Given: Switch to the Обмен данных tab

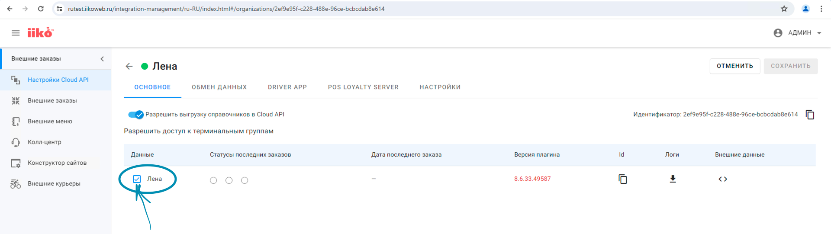Looking at the screenshot, I should 219,87.
